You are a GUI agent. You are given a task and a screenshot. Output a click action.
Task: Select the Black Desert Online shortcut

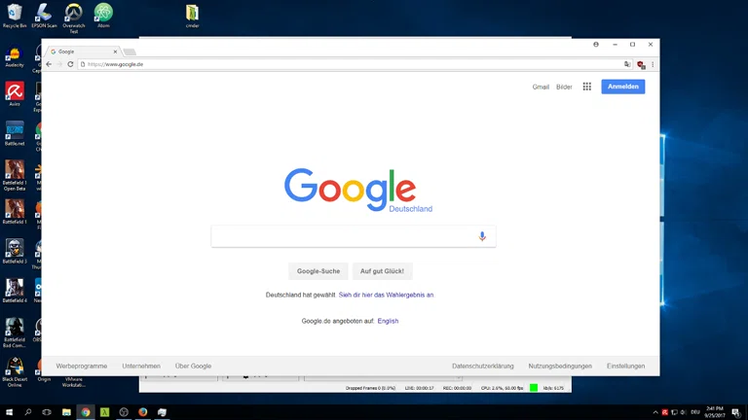pos(15,371)
